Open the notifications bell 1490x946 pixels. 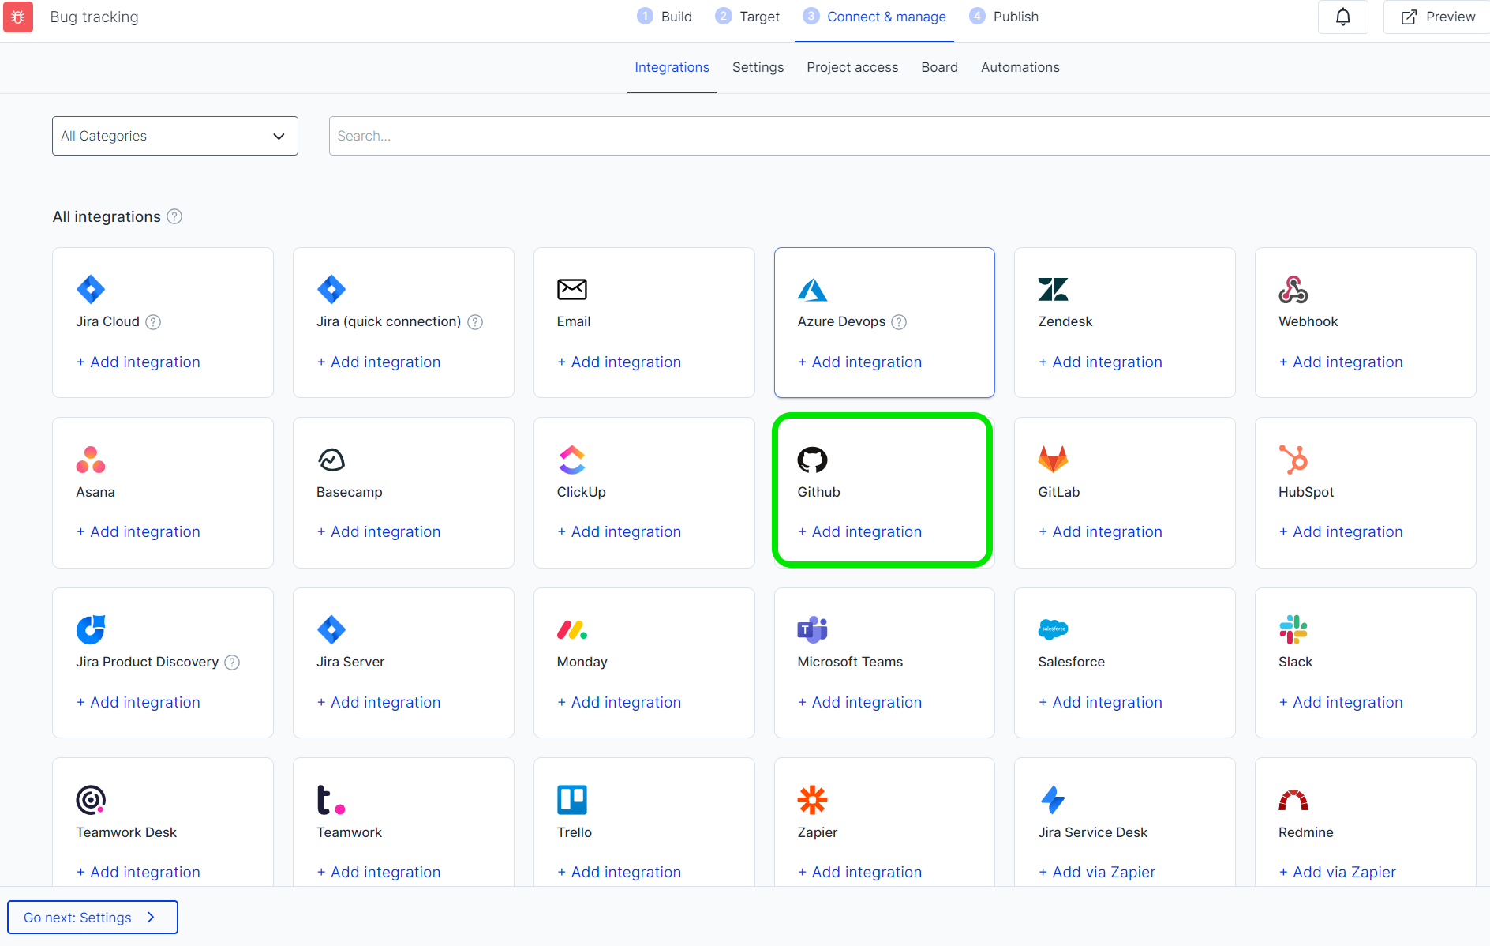[x=1343, y=17]
